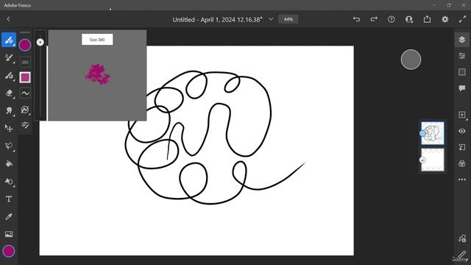The image size is (471, 265).
Task: Redo the last action
Action: tap(374, 19)
